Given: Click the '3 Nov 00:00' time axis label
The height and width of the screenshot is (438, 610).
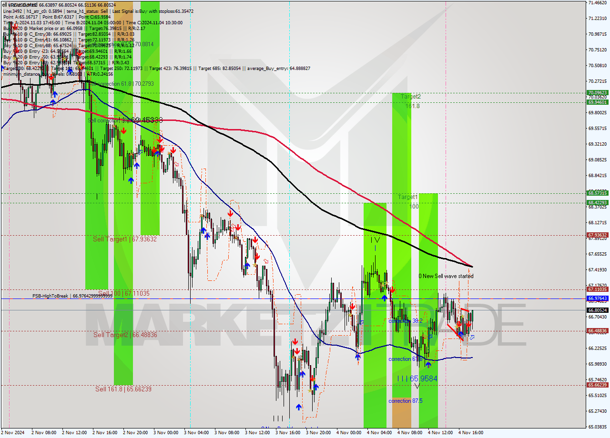Looking at the screenshot, I should (x=166, y=433).
